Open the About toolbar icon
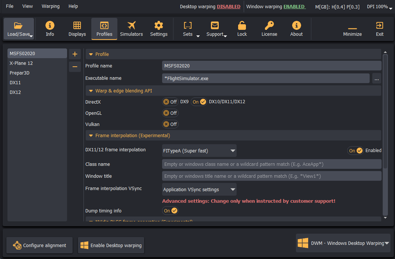The width and height of the screenshot is (395, 259). [x=297, y=29]
